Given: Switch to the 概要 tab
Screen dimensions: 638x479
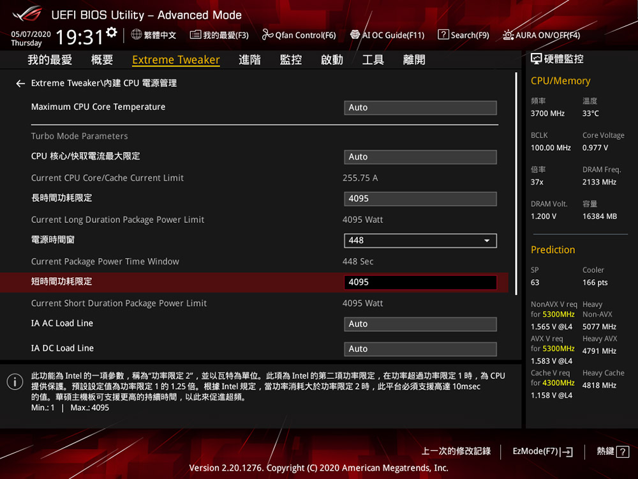Looking at the screenshot, I should (101, 60).
